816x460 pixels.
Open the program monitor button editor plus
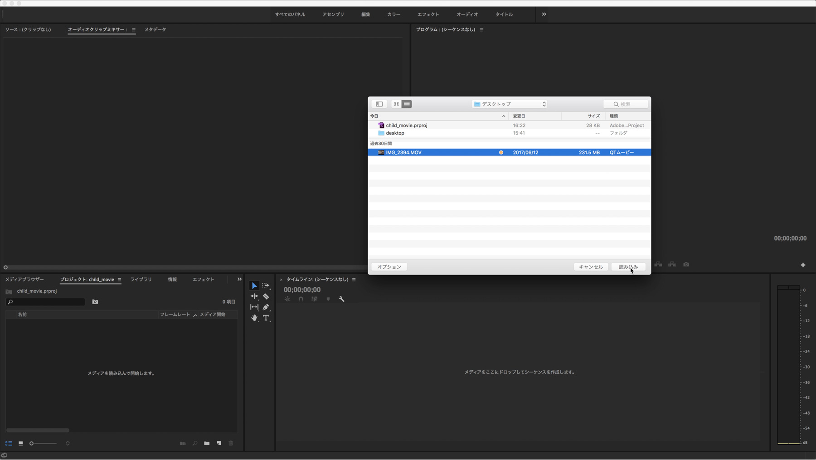pos(803,265)
